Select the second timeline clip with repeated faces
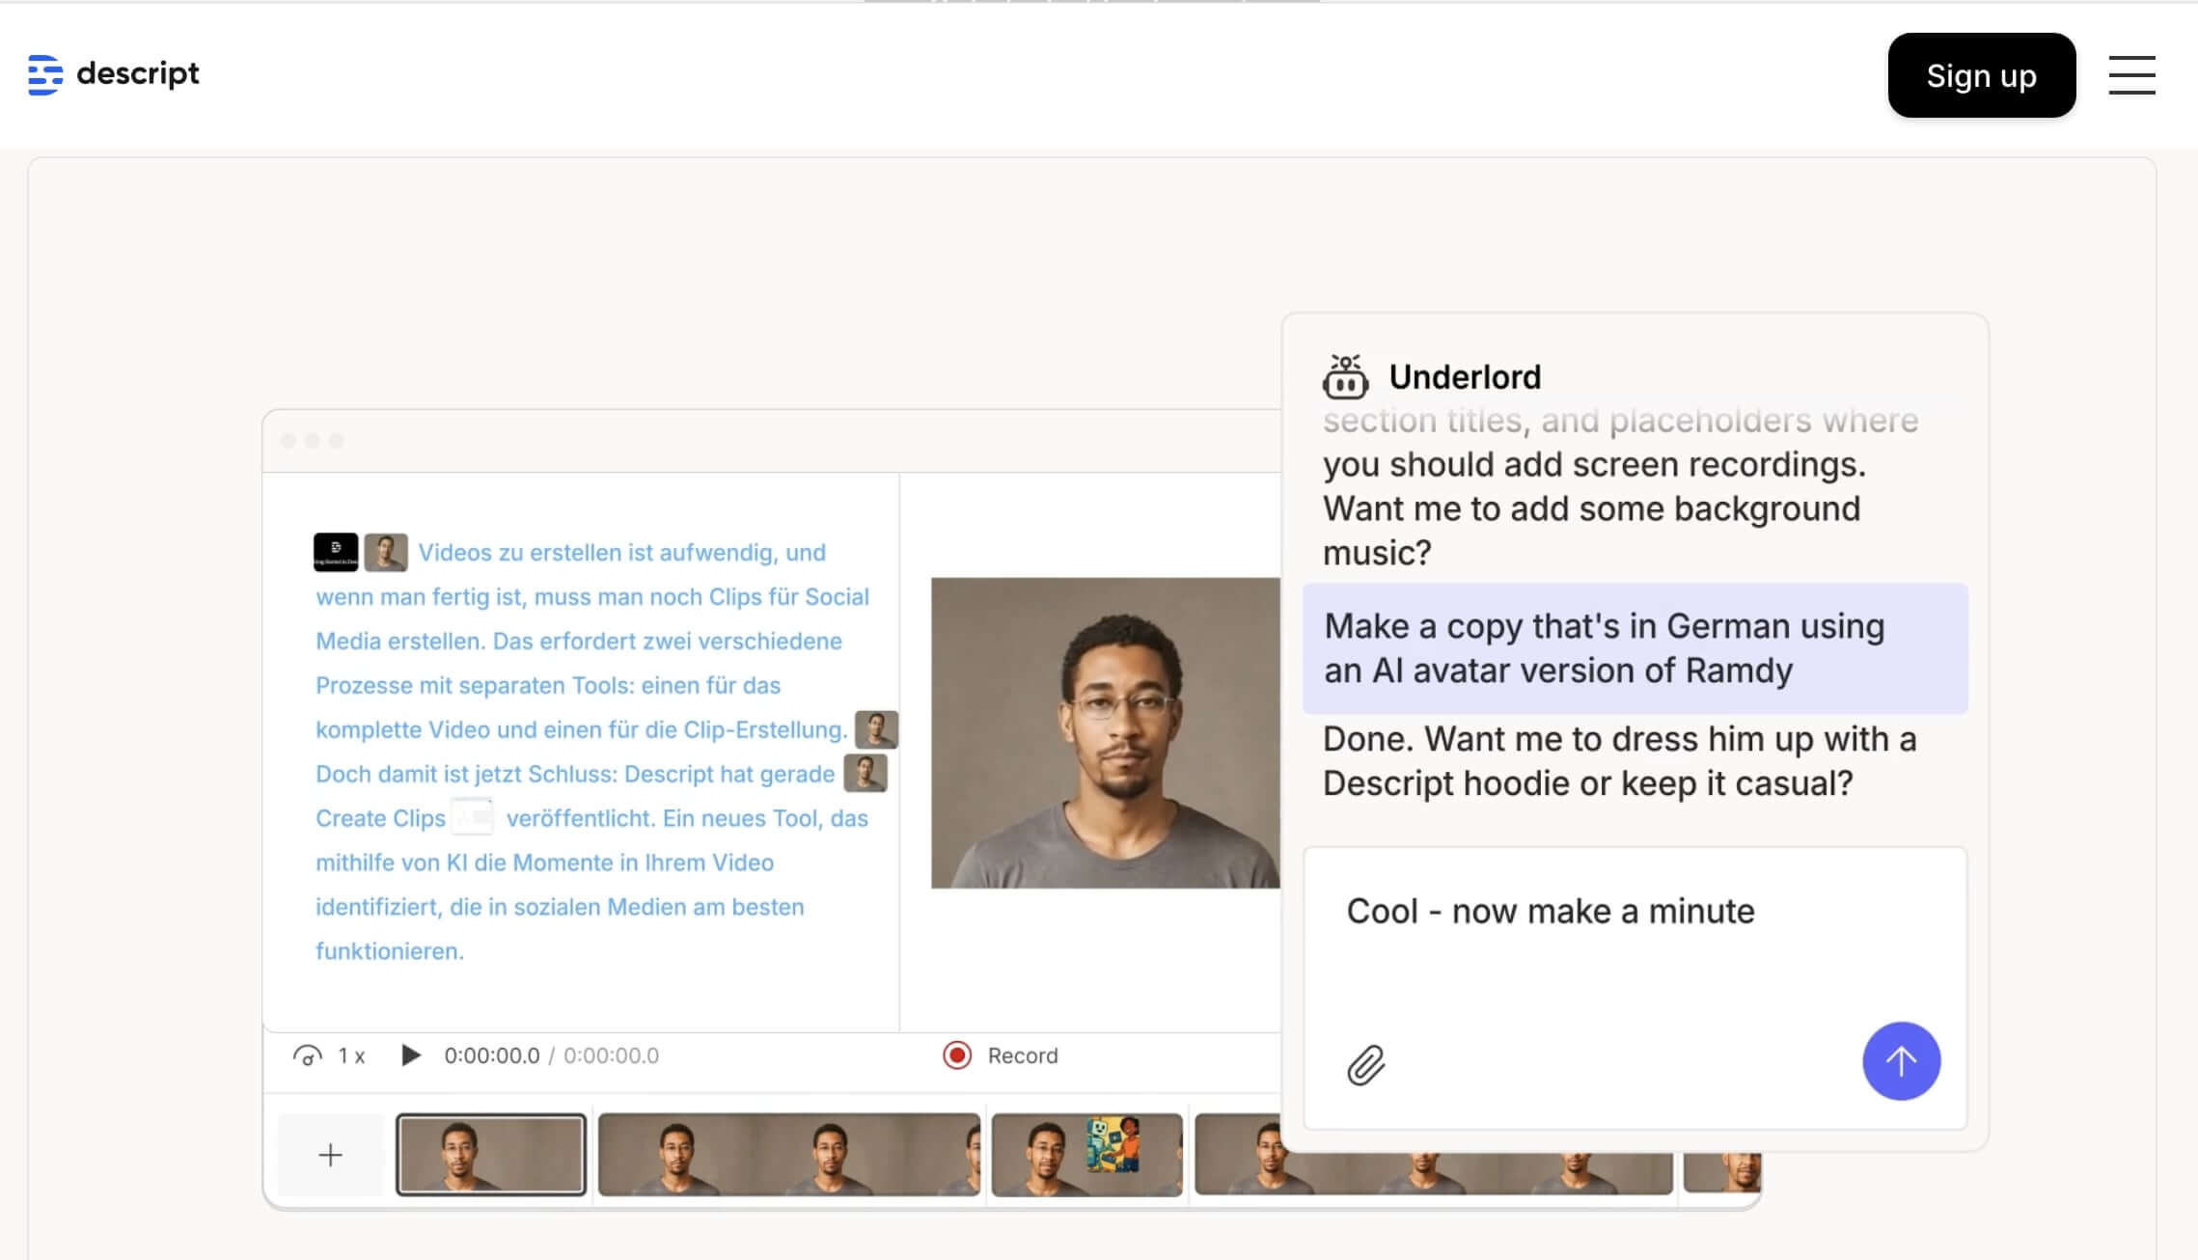This screenshot has height=1260, width=2198. [789, 1154]
